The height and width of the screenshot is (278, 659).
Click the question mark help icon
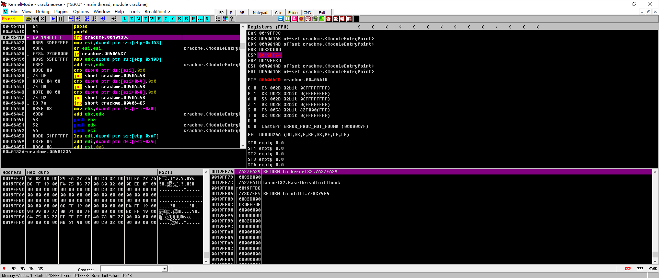(232, 19)
